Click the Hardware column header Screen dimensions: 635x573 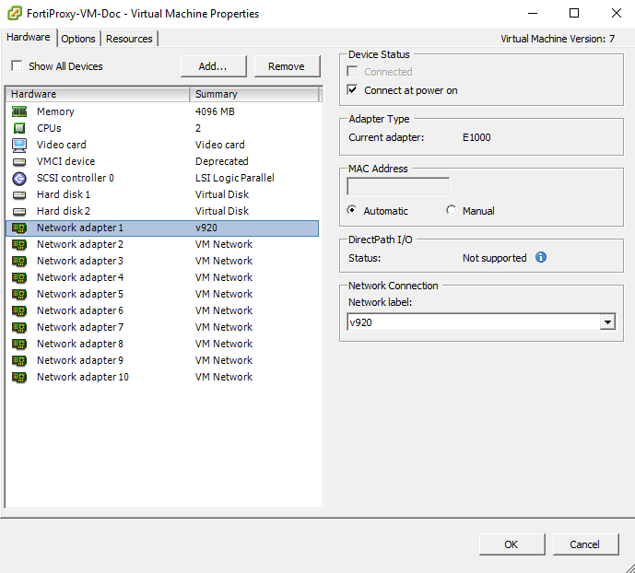click(x=98, y=94)
